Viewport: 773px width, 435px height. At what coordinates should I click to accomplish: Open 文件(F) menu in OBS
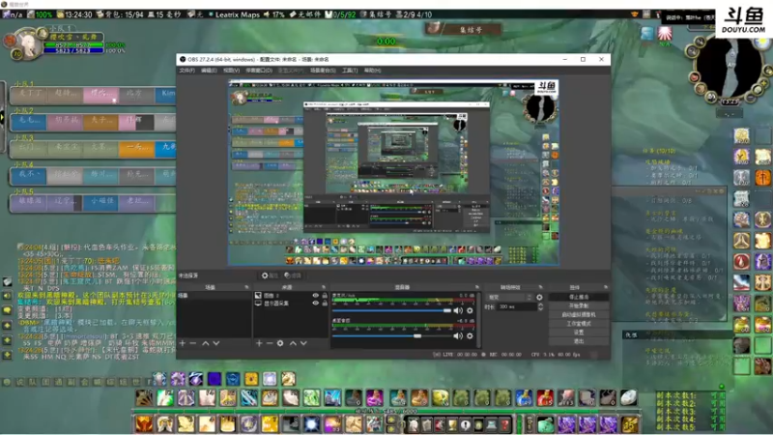(186, 71)
